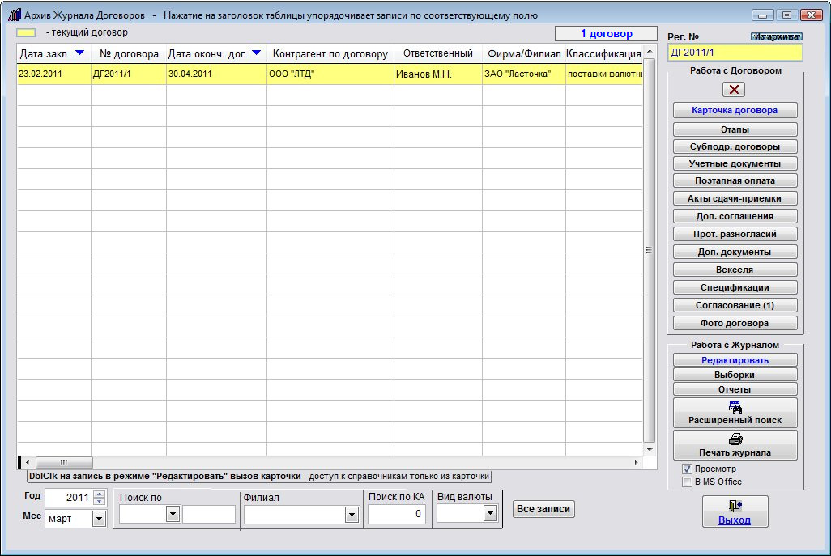Expand the Вид валюты dropdown

click(x=490, y=513)
